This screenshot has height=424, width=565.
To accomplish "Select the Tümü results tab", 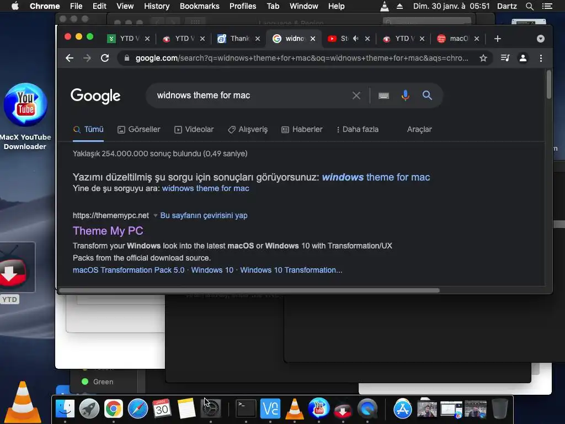I will [x=88, y=129].
